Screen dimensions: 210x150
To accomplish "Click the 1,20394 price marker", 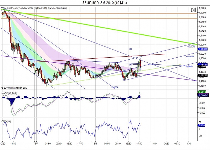I will (203, 49).
